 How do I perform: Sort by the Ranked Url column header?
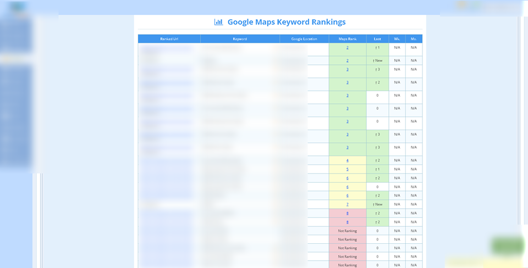tap(169, 39)
